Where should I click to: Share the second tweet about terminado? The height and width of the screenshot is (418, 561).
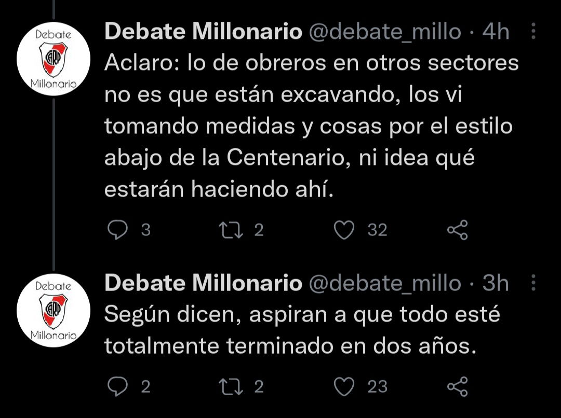[x=458, y=386]
